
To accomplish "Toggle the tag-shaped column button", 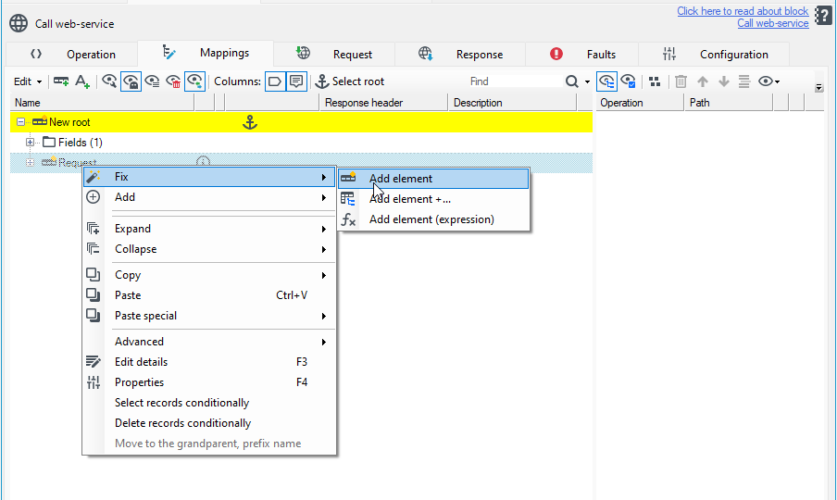I will [x=275, y=81].
